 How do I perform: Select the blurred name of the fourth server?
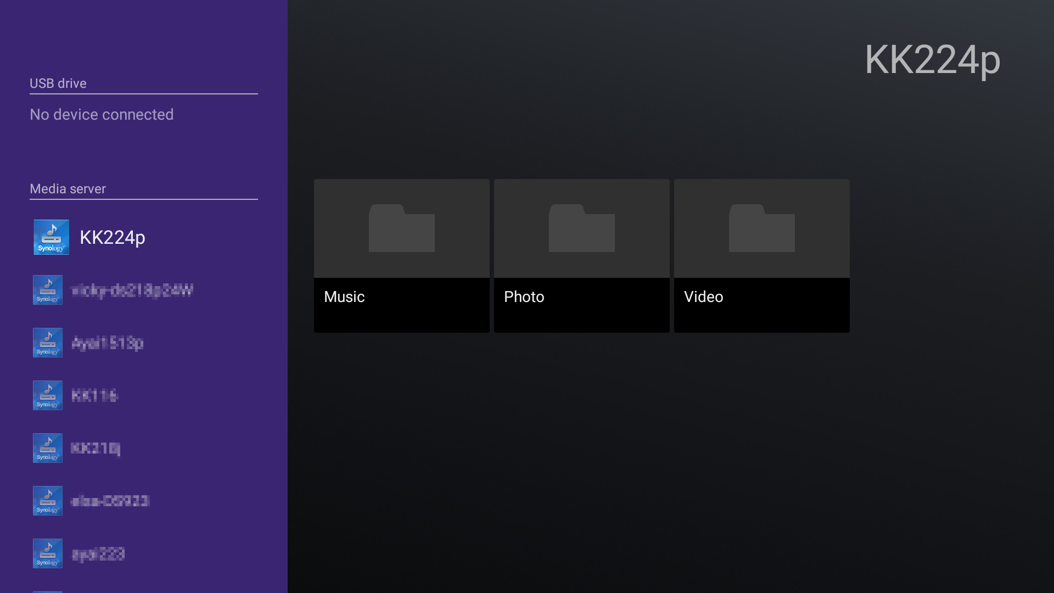click(94, 395)
